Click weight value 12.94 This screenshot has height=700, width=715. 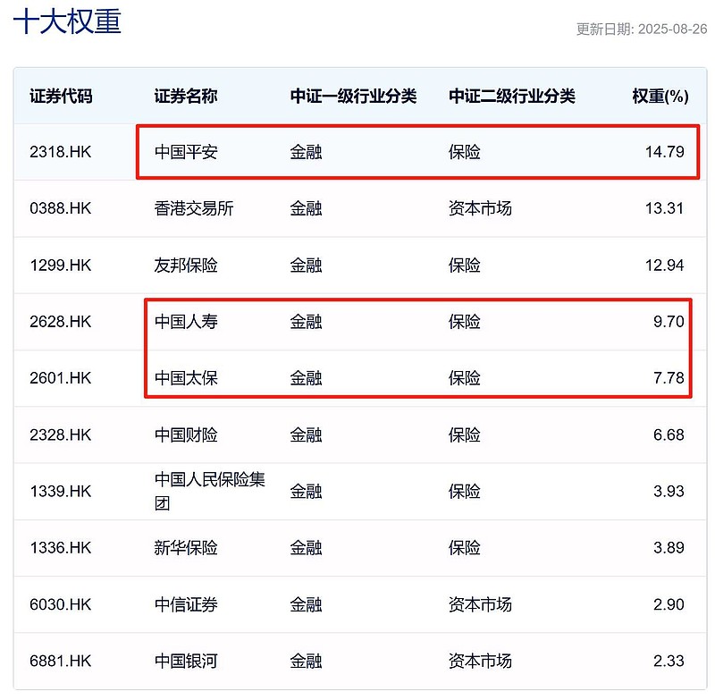tap(664, 265)
